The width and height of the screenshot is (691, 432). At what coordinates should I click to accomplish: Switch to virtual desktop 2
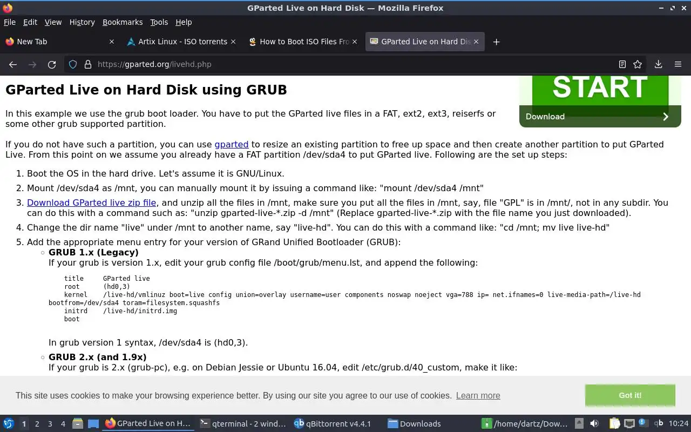point(37,424)
